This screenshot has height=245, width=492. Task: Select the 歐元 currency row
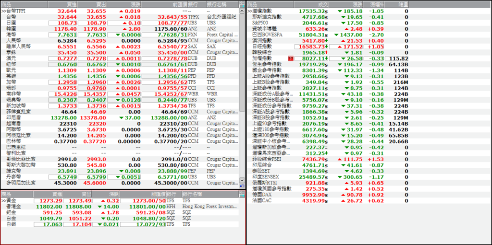120,70
